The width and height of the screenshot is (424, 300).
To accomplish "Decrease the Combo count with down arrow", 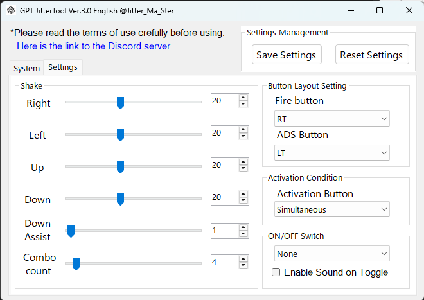I will tap(243, 265).
